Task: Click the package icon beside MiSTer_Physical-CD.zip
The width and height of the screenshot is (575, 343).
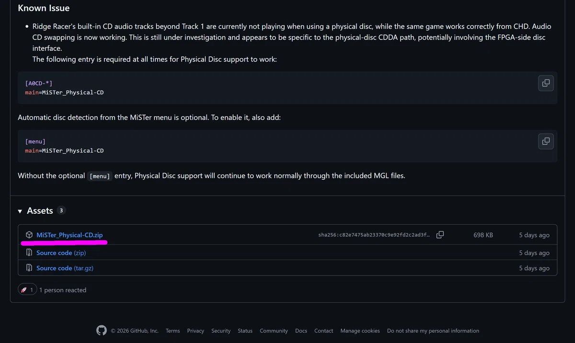Action: click(29, 235)
